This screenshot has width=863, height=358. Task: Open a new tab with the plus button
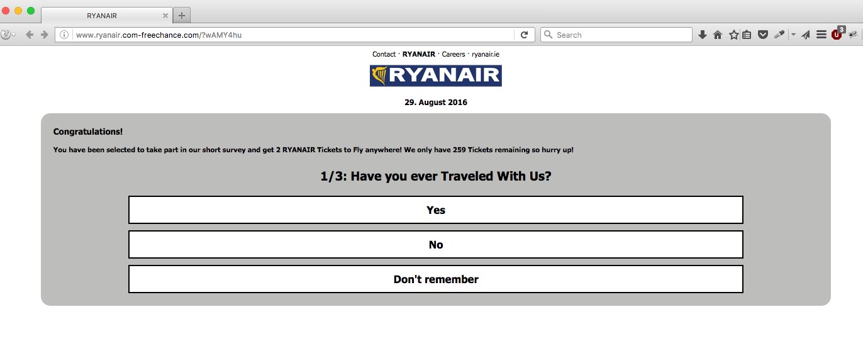coord(182,16)
